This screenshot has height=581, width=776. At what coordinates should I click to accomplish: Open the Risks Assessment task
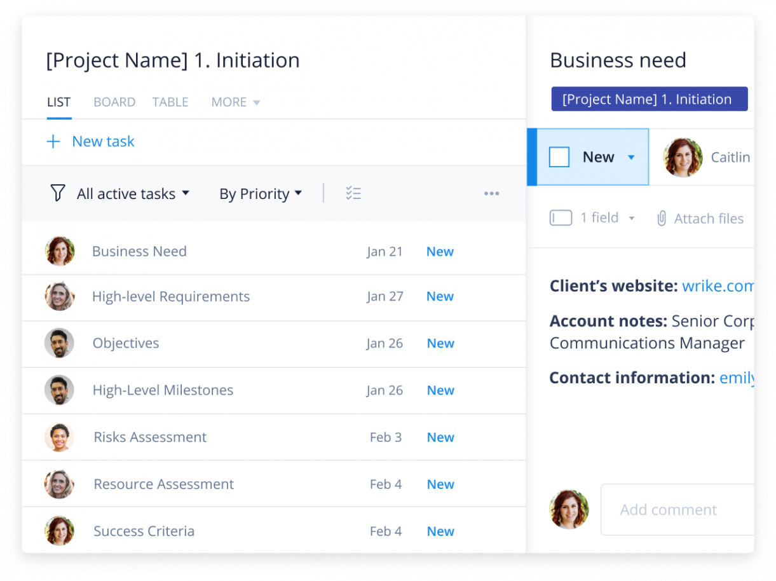[x=150, y=437]
